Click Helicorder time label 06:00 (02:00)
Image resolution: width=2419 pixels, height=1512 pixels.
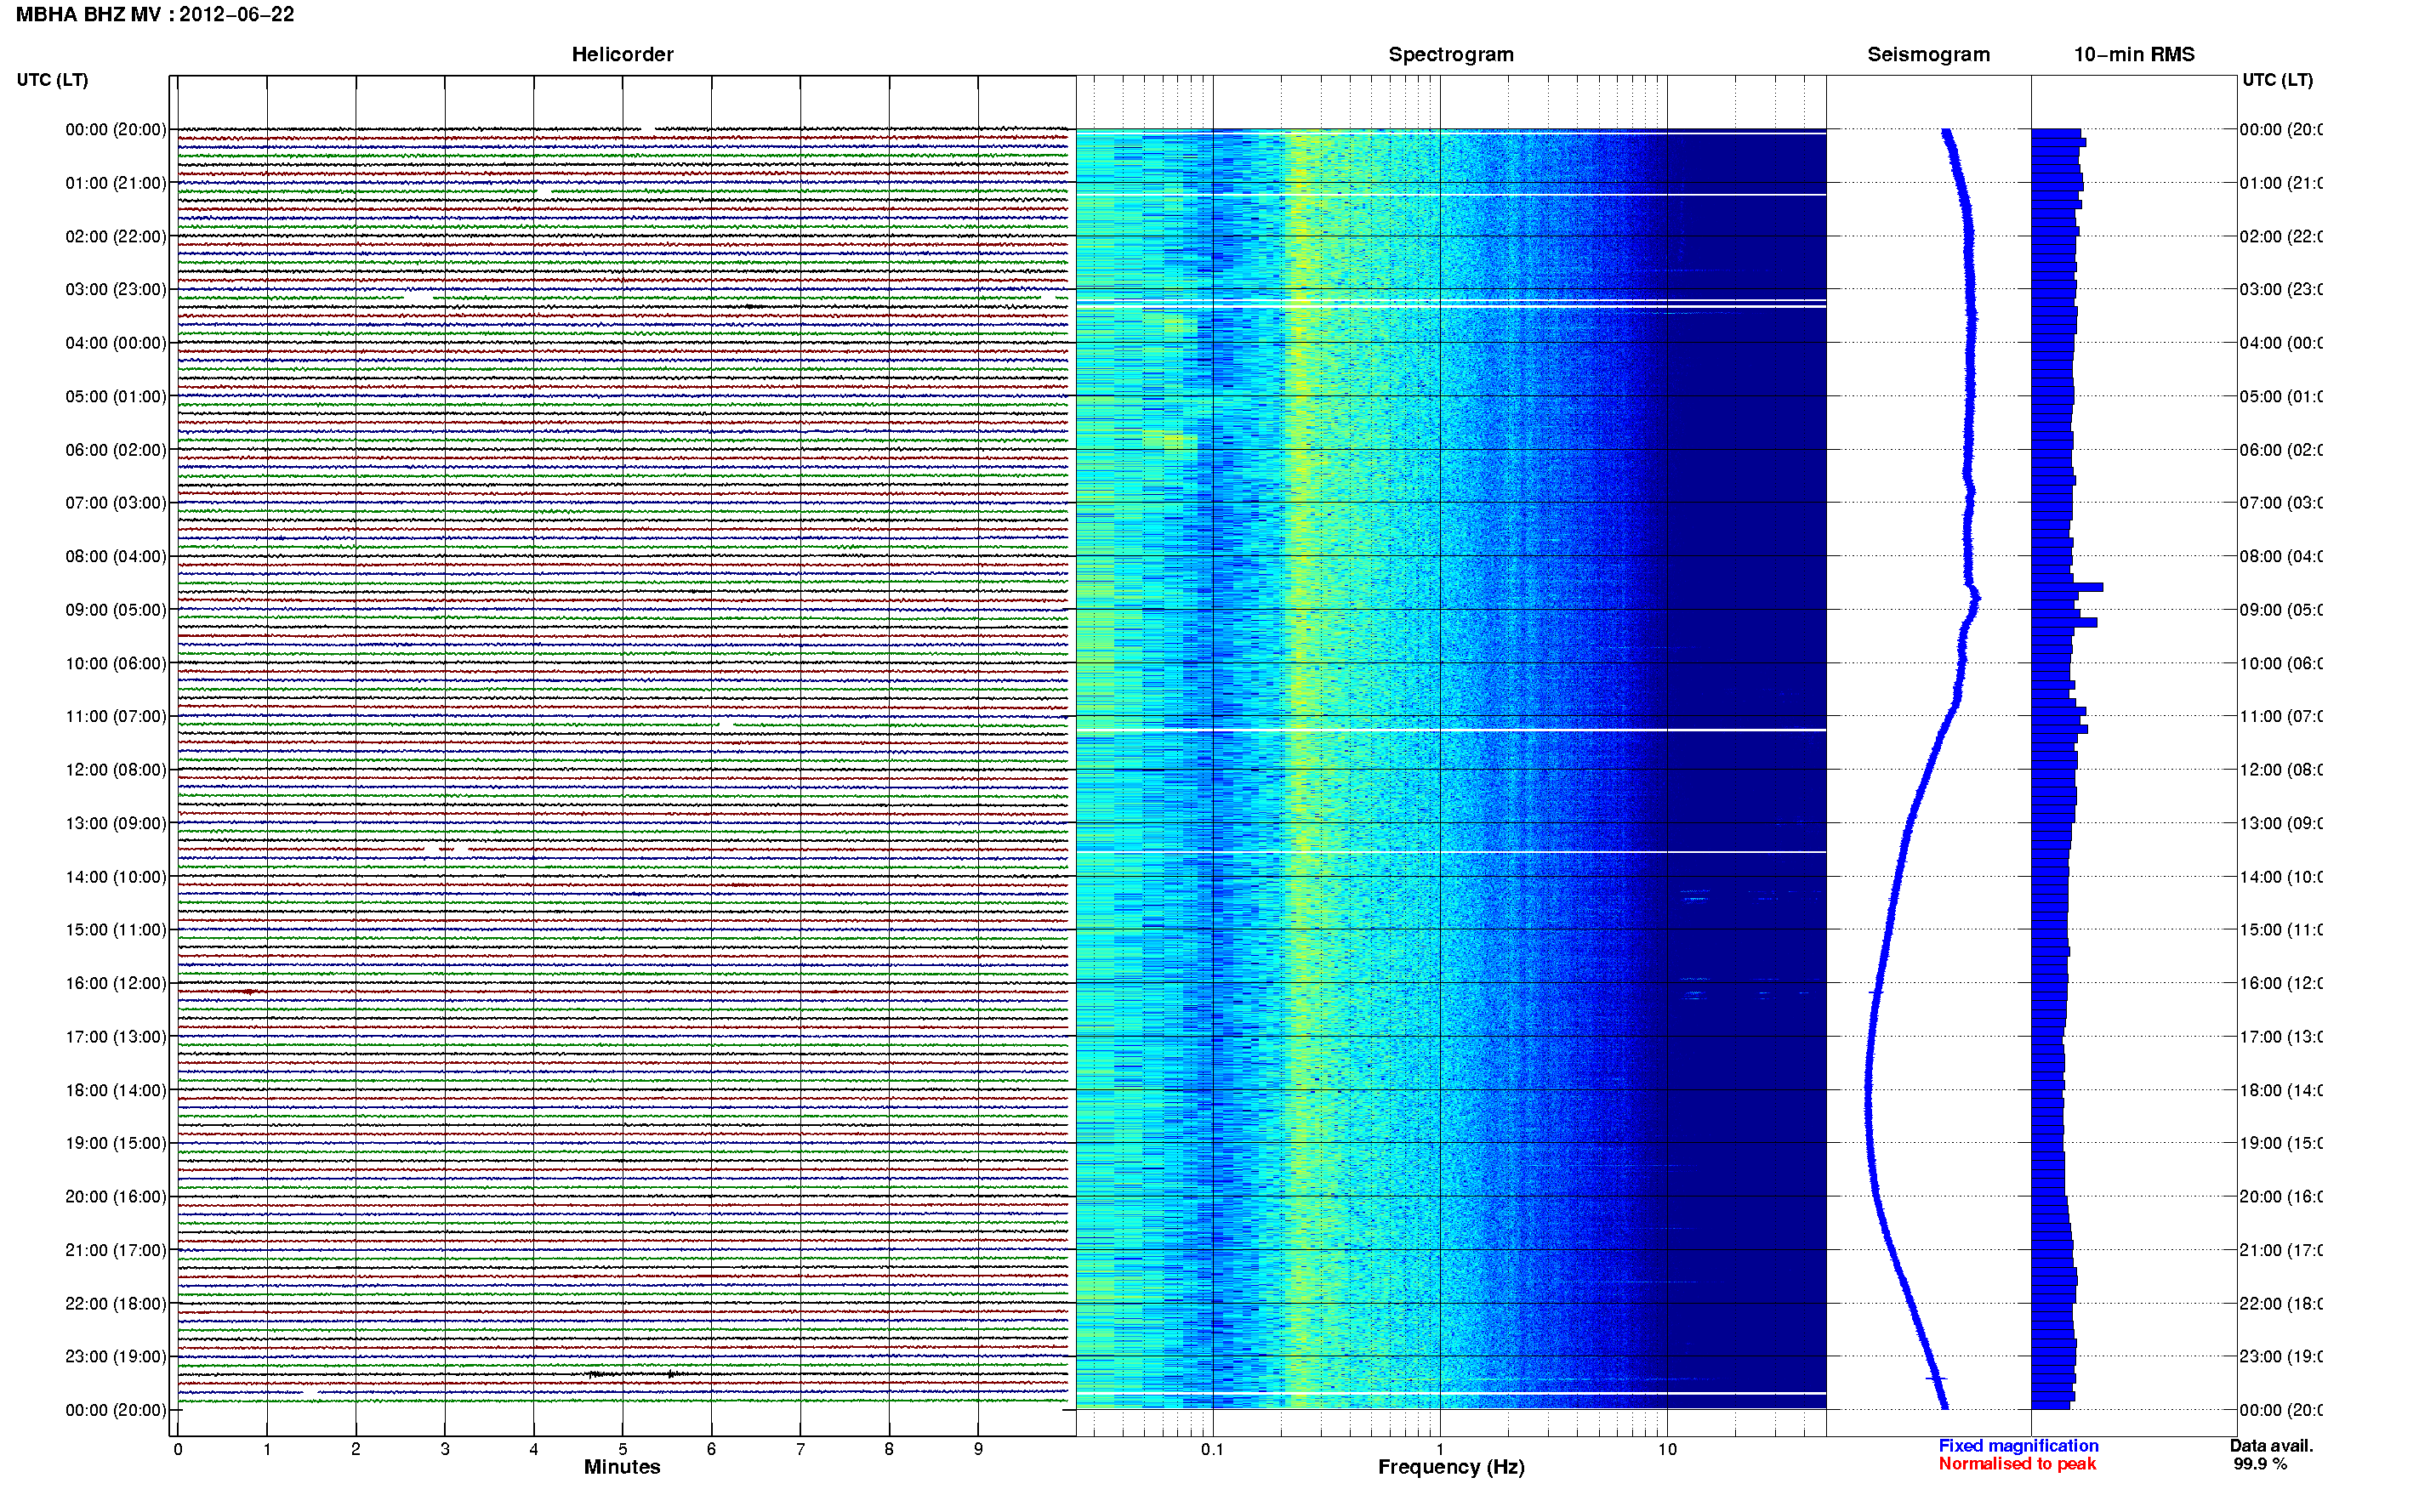click(116, 450)
